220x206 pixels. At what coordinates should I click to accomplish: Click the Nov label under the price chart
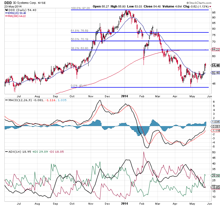coord(91,96)
